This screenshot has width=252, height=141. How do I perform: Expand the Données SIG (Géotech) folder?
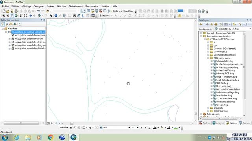[x=208, y=49]
